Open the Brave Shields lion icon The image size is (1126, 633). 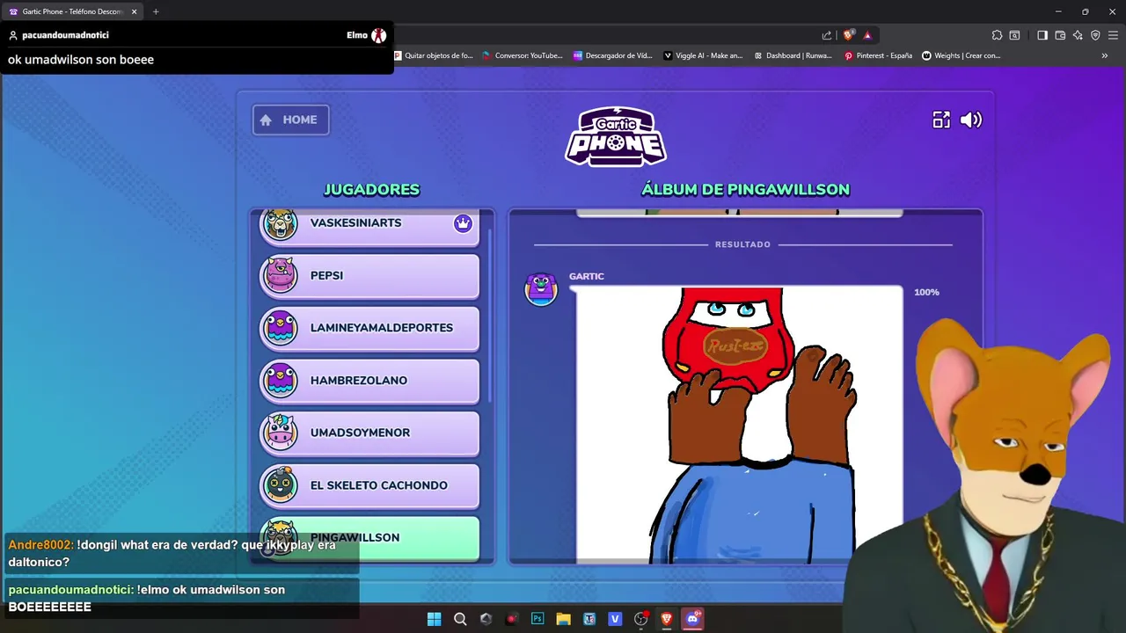[848, 35]
